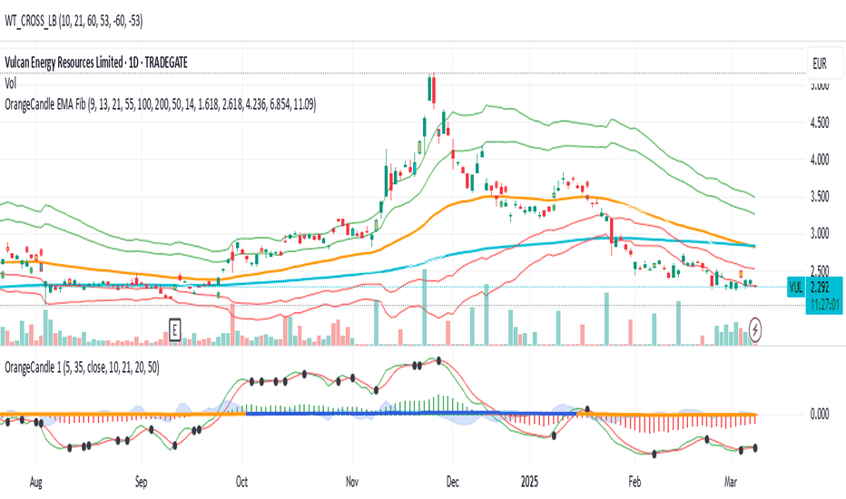Open the EUR currency selector
846x499 pixels.
pyautogui.click(x=820, y=64)
